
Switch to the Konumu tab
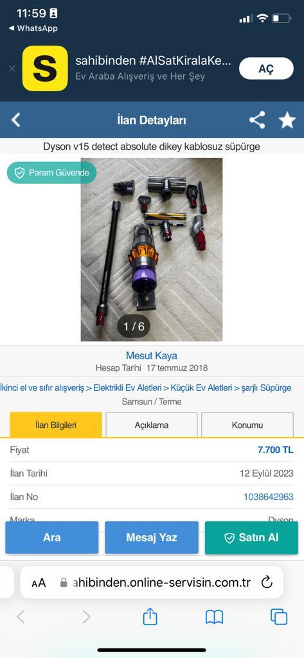[247, 425]
